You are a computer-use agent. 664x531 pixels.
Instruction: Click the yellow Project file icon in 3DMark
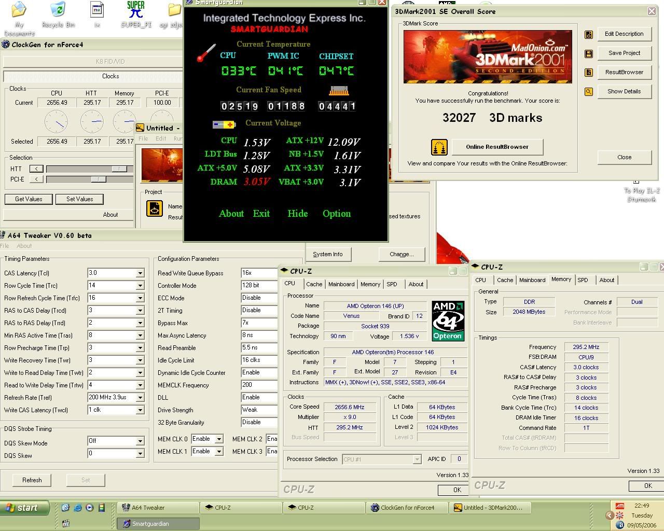tap(154, 208)
